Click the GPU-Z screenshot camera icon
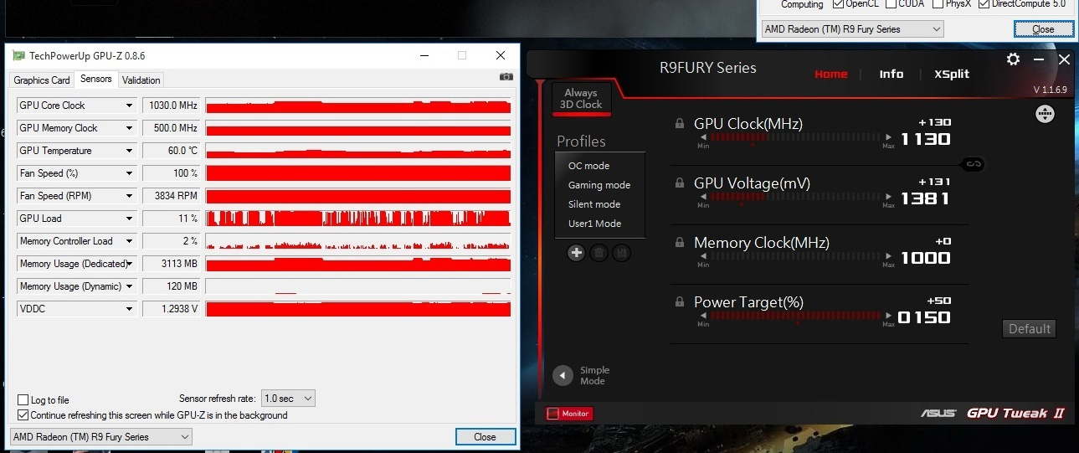This screenshot has width=1079, height=453. pos(506,77)
